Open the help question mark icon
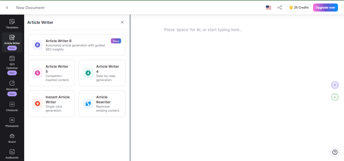 (x=335, y=152)
